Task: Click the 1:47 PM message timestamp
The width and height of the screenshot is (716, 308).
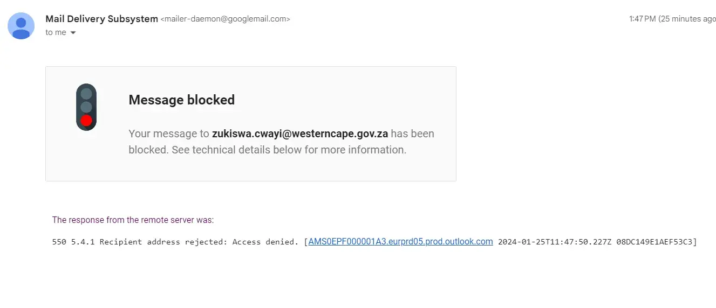Action: (642, 19)
